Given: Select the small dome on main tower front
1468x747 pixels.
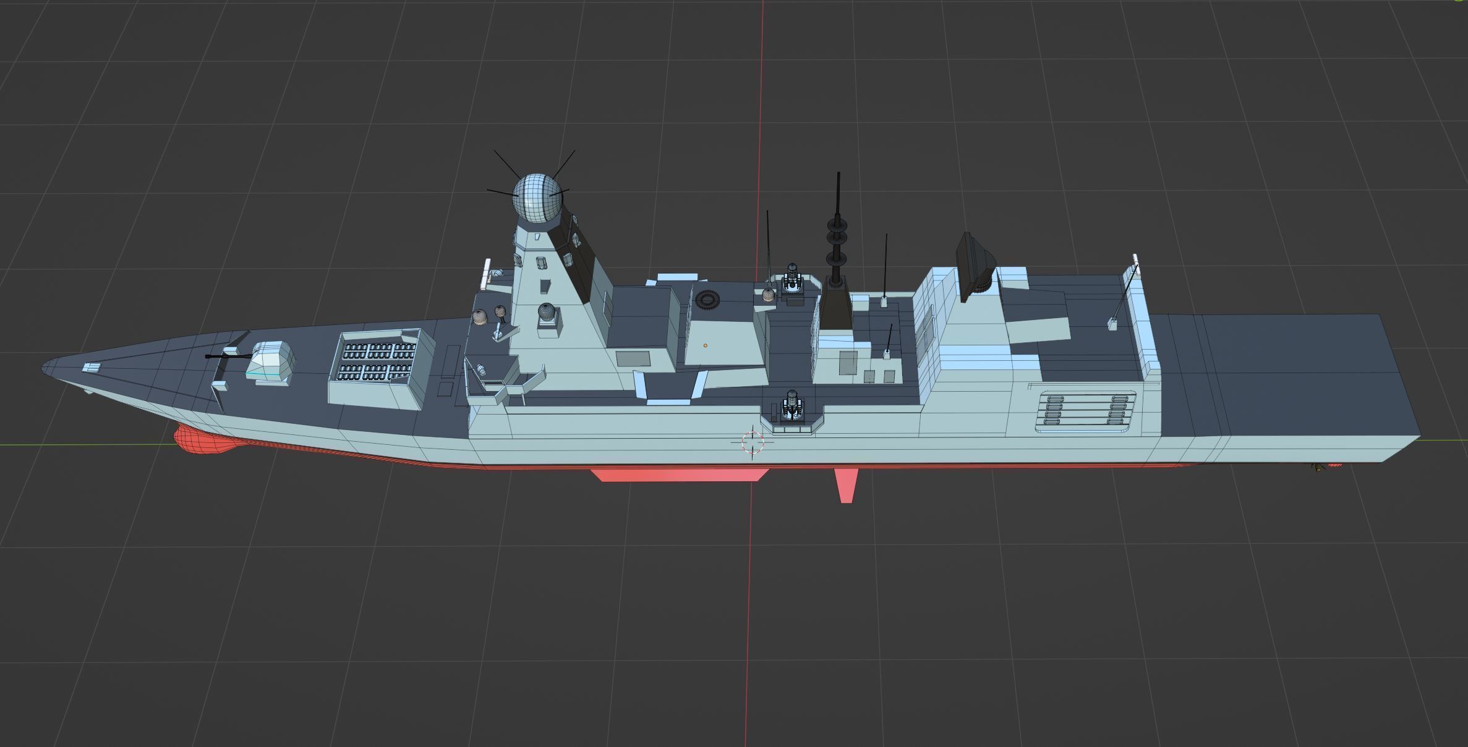Looking at the screenshot, I should 545,314.
